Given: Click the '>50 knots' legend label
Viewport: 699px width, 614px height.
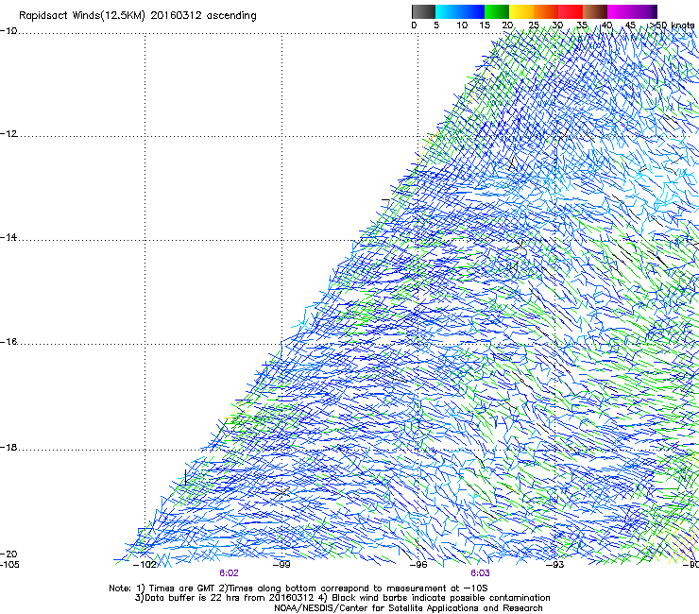Looking at the screenshot, I should coord(672,26).
